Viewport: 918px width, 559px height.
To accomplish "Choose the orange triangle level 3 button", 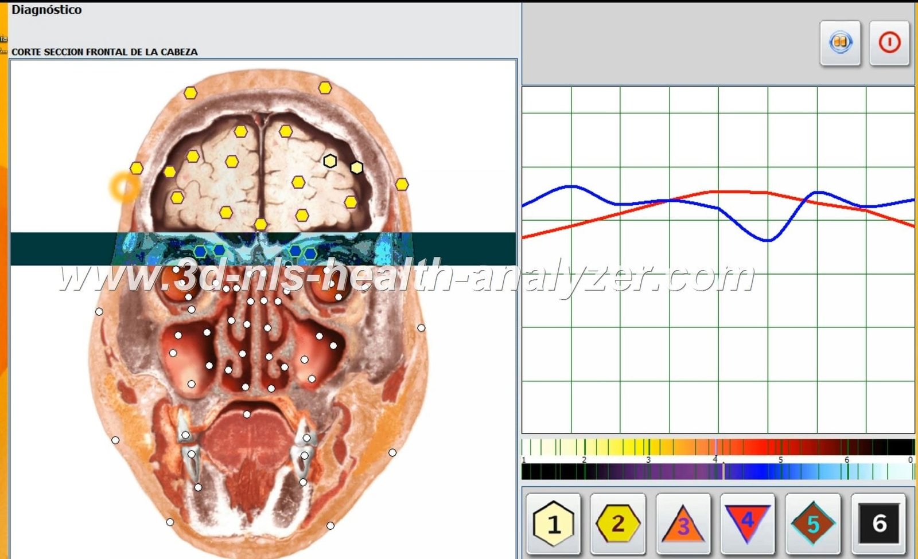I will point(682,523).
